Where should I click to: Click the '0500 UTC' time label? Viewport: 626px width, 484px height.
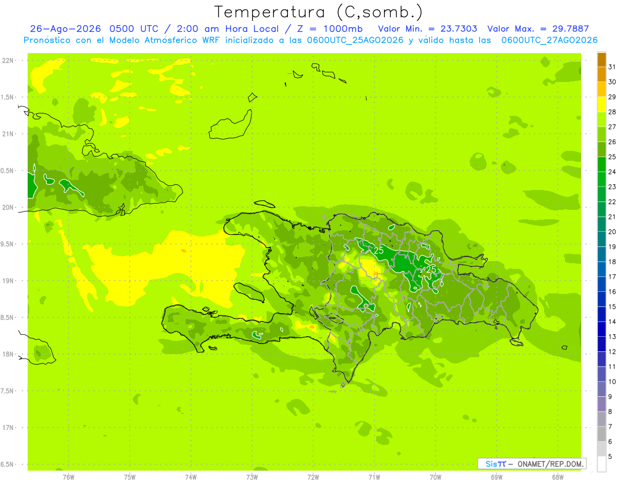[x=133, y=29]
